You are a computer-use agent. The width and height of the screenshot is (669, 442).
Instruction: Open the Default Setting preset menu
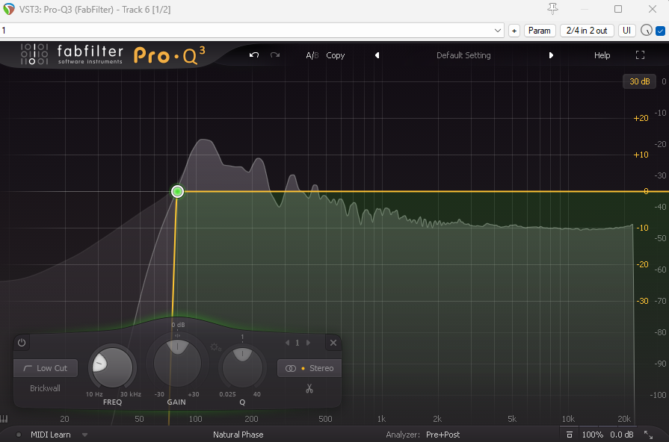(463, 55)
